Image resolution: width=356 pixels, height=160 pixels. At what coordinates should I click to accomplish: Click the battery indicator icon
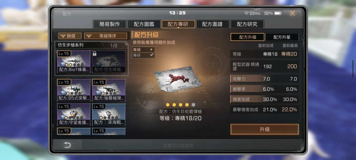click(x=278, y=13)
